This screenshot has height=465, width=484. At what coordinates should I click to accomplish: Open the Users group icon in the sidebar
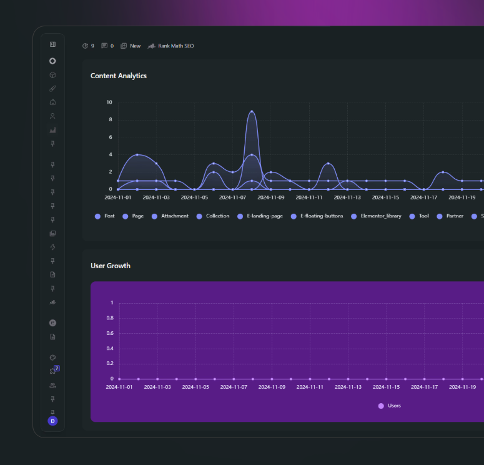pyautogui.click(x=52, y=385)
